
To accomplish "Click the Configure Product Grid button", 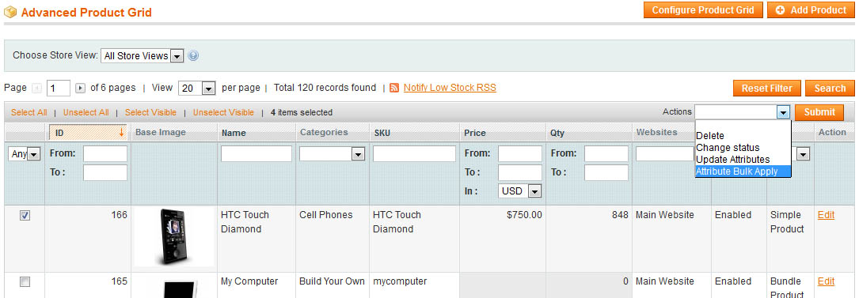I will click(703, 9).
